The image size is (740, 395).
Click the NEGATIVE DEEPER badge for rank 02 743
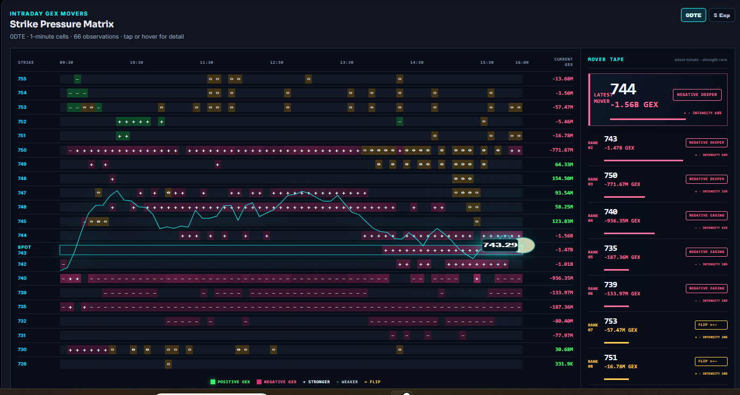(x=707, y=143)
